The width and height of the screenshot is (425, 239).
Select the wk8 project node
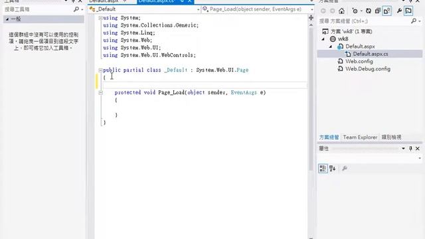(x=343, y=39)
